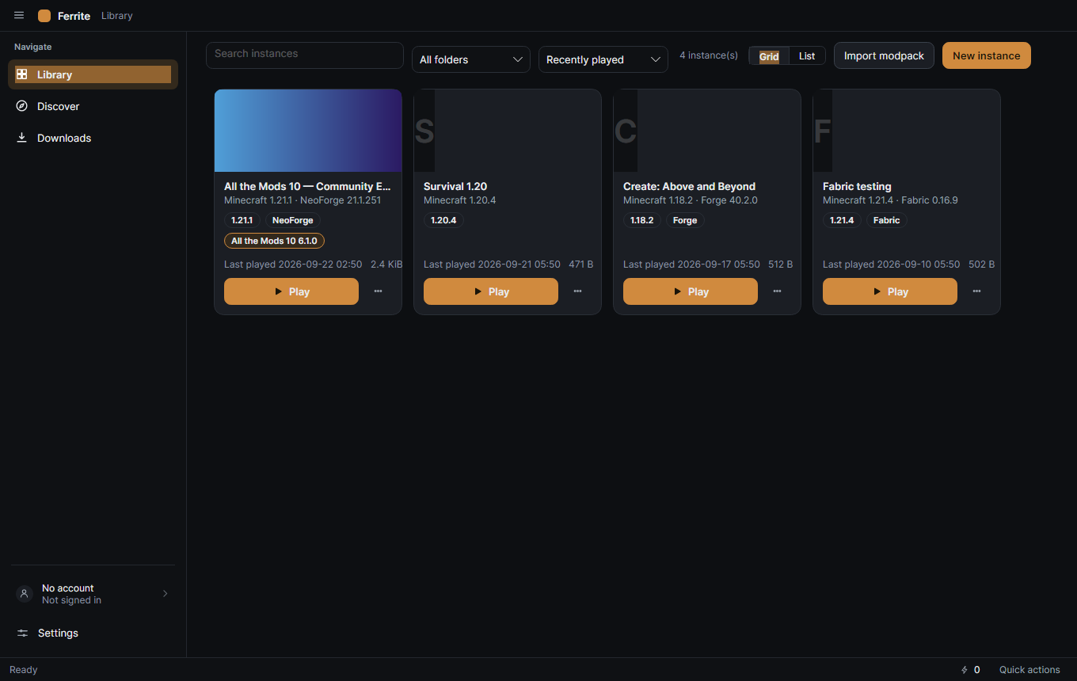Switch to List view
This screenshot has height=681, width=1077.
pyautogui.click(x=807, y=56)
